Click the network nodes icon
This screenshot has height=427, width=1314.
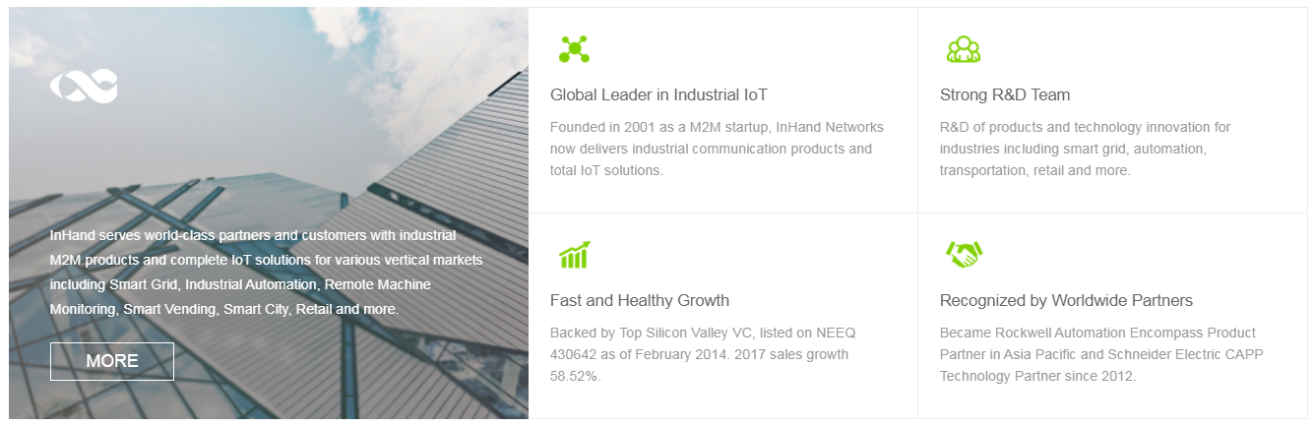574,49
